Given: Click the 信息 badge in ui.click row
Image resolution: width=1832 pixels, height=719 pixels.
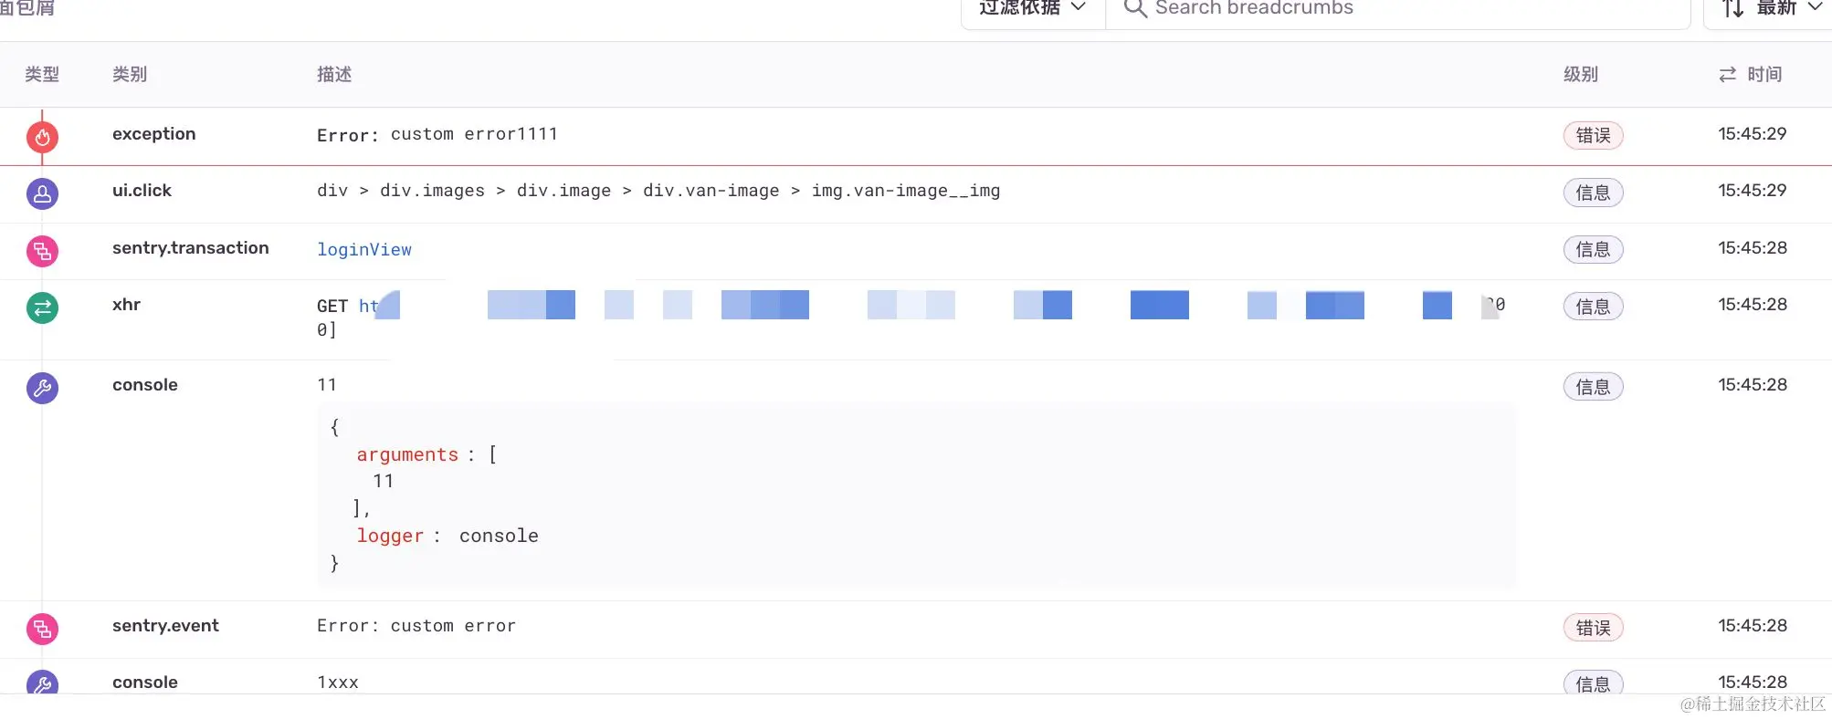Looking at the screenshot, I should point(1593,193).
